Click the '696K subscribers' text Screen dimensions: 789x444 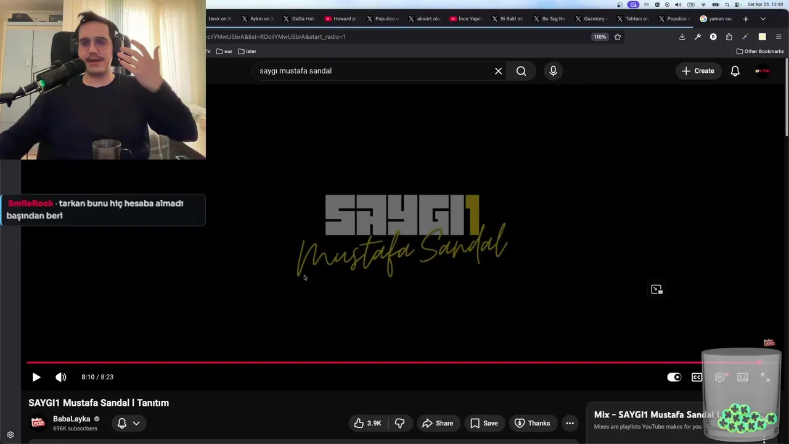click(75, 429)
